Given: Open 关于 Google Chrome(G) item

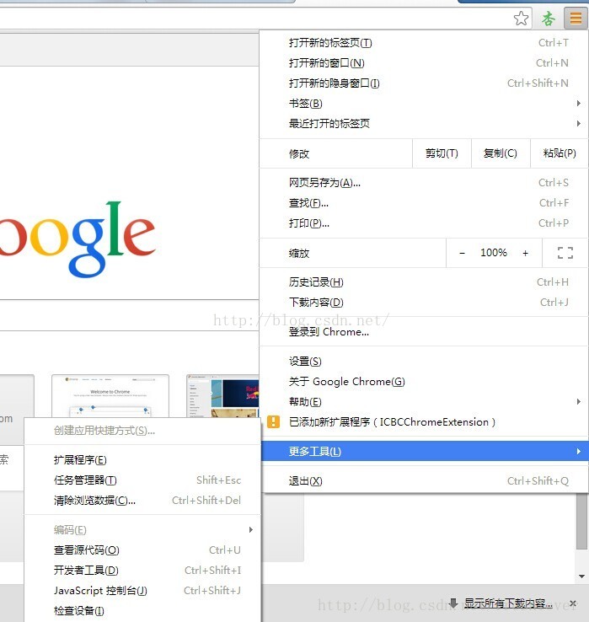Looking at the screenshot, I should (x=424, y=381).
